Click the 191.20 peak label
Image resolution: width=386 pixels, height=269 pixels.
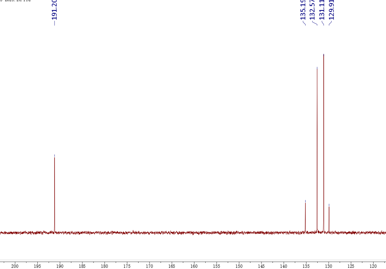[x=55, y=10]
